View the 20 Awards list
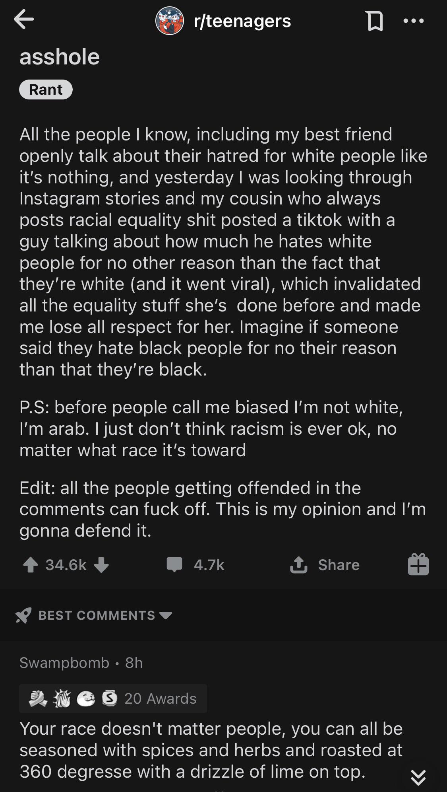This screenshot has height=792, width=447. tap(160, 699)
